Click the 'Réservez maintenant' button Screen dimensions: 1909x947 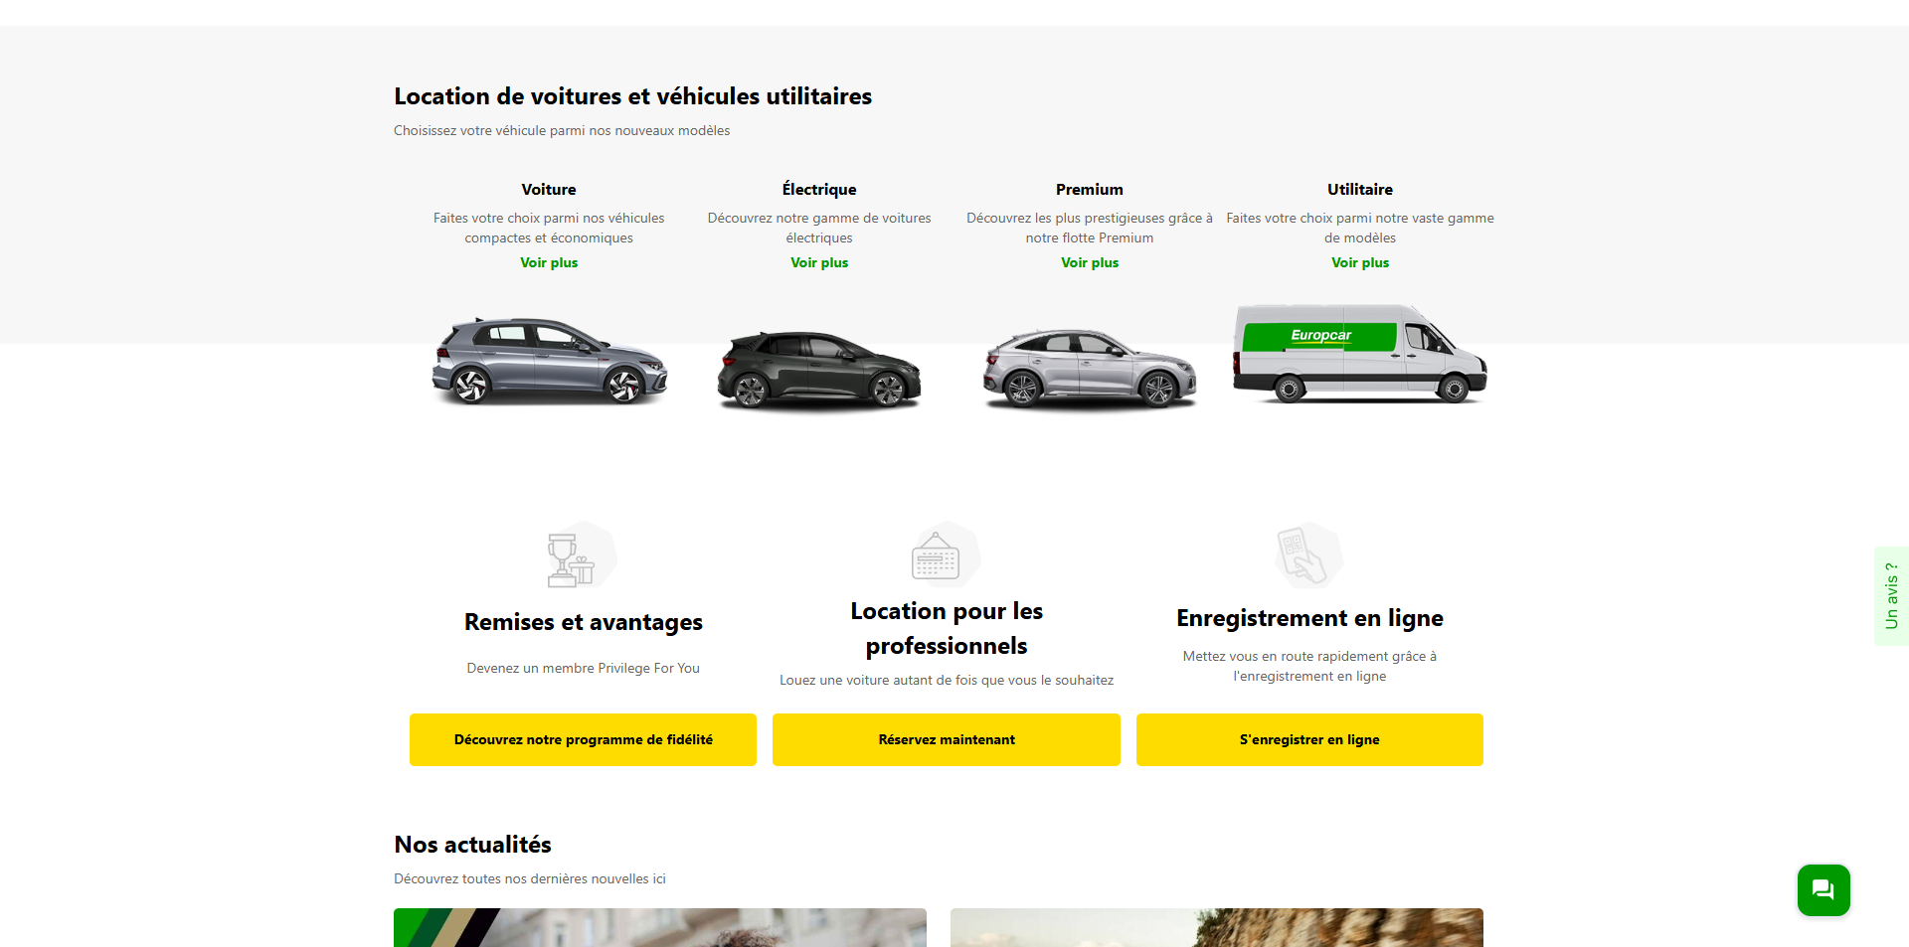pos(947,739)
